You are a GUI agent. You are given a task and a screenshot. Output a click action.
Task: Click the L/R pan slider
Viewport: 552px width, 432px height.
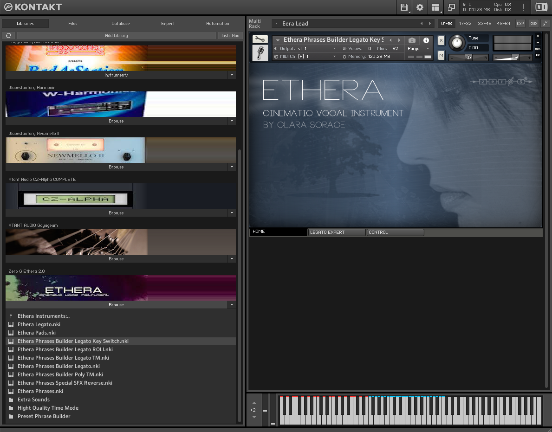coord(468,58)
